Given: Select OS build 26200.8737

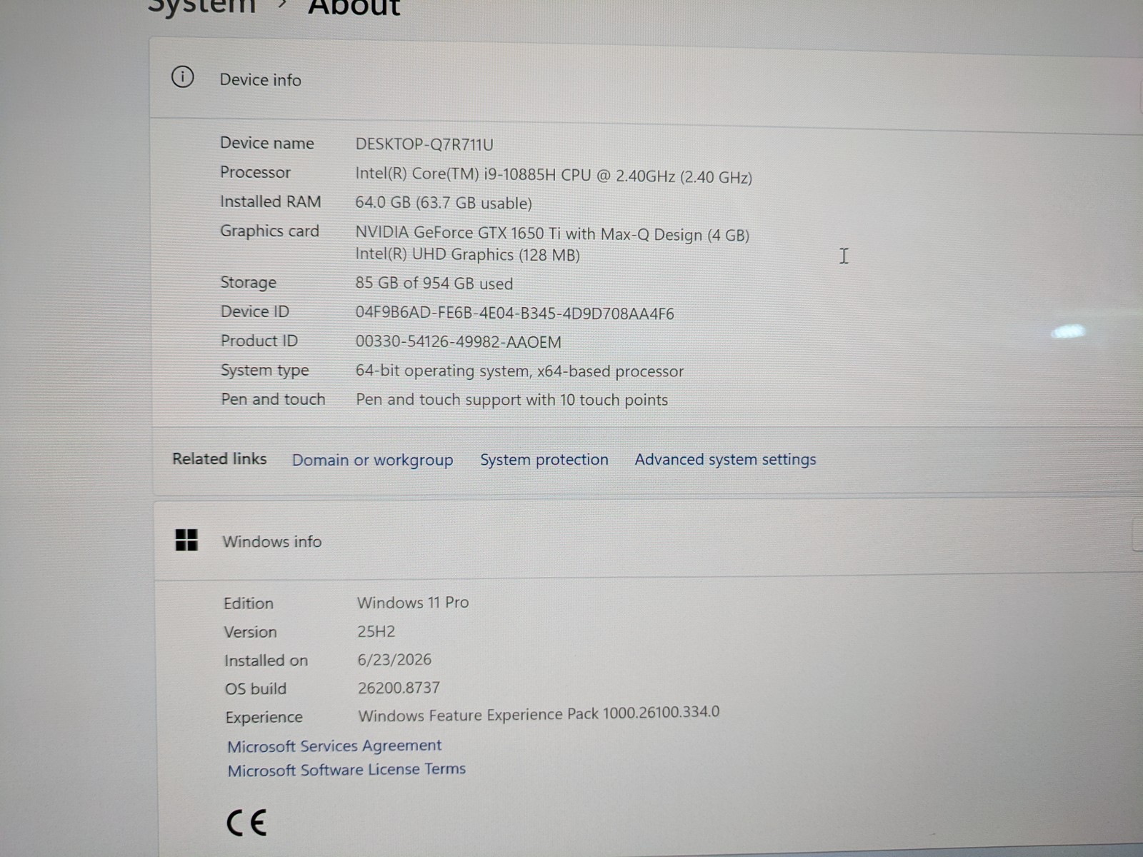Looking at the screenshot, I should (x=399, y=688).
